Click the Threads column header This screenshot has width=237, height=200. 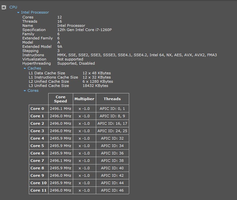coord(112,99)
